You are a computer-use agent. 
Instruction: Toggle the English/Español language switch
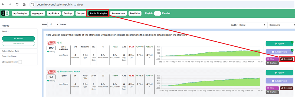tap(157, 13)
